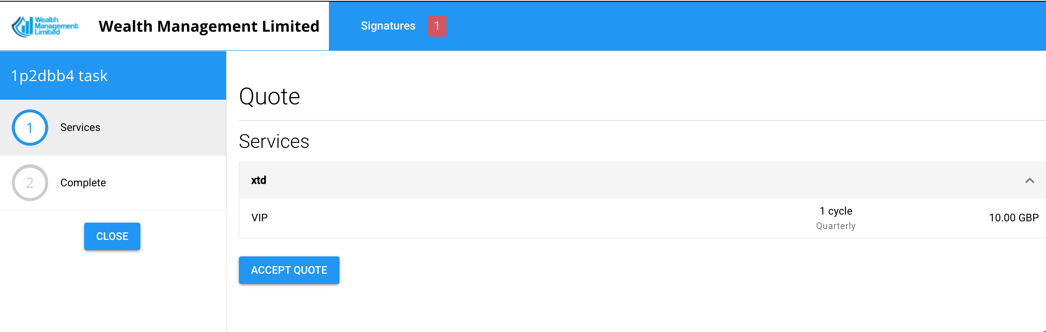The height and width of the screenshot is (332, 1046).
Task: Open the Signatures tab
Action: 388,26
